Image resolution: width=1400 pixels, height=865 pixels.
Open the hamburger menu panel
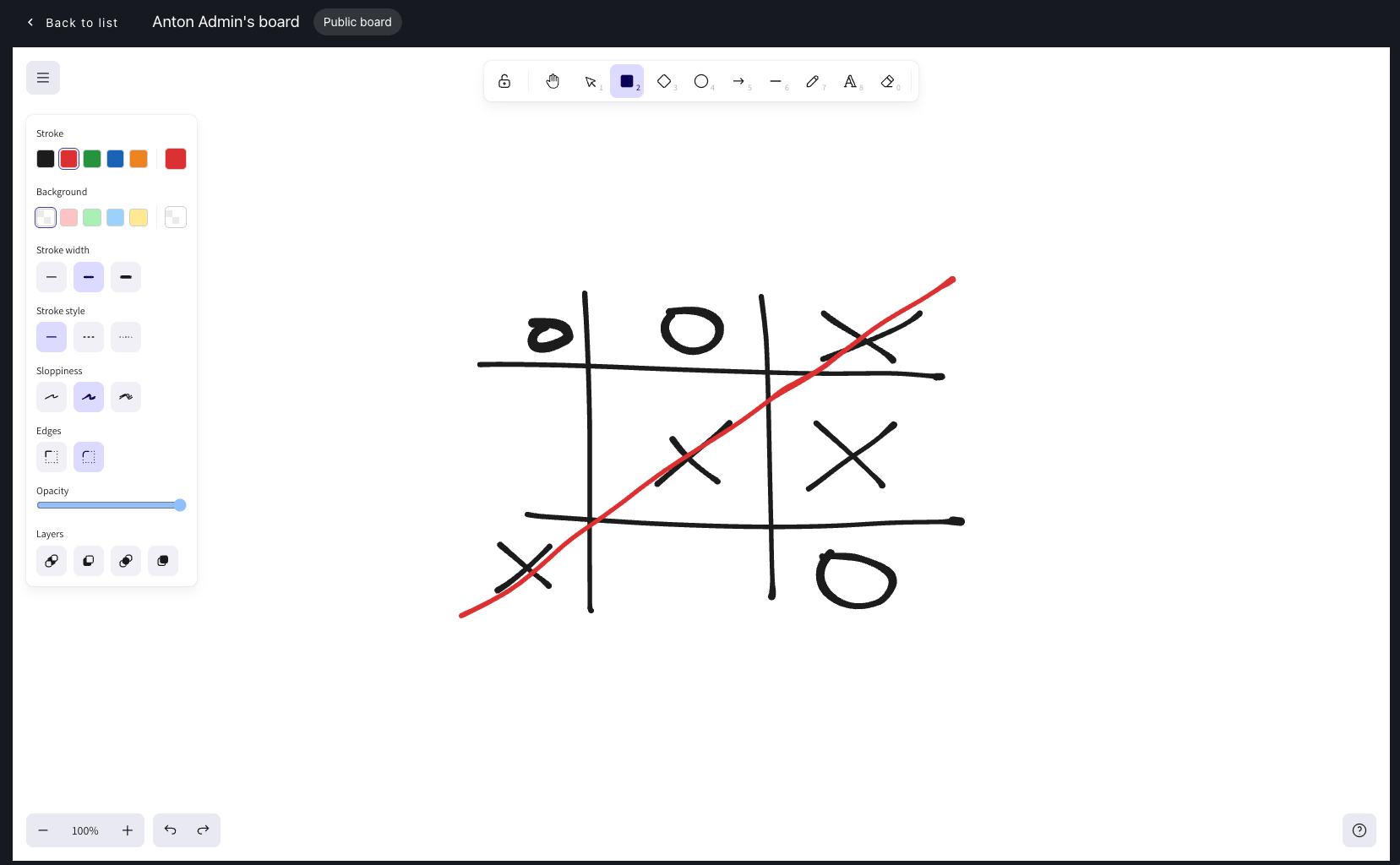[43, 77]
